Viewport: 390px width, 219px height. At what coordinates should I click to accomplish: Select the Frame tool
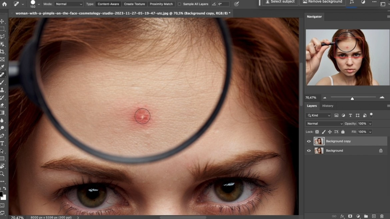click(2, 59)
